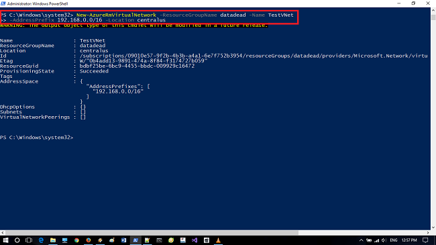Click the ResourceGuid value bdbf25be
Image resolution: width=436 pixels, height=245 pixels.
coord(137,66)
